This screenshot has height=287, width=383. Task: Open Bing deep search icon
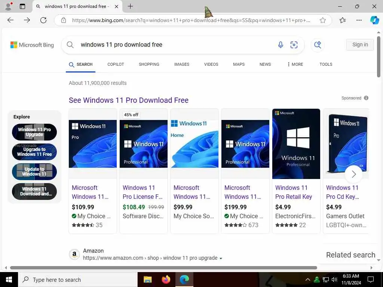click(318, 45)
